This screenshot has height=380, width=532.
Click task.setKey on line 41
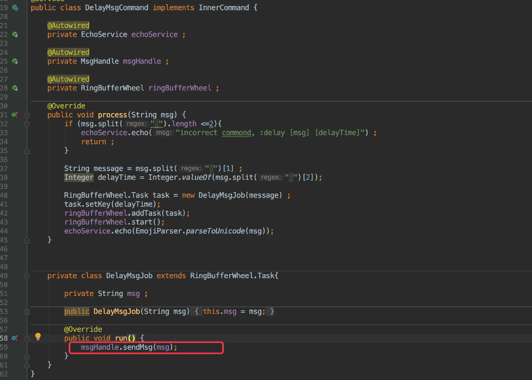click(87, 204)
